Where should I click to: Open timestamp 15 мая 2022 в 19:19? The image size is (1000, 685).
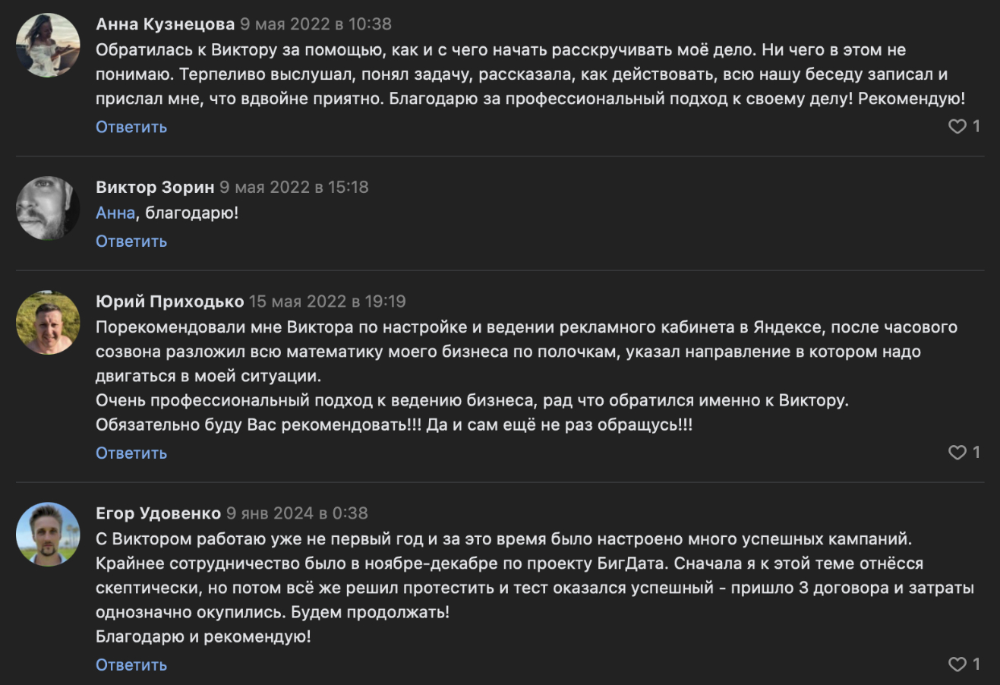327,301
